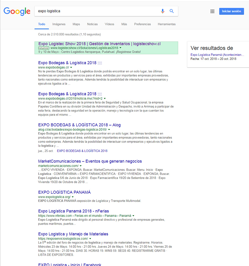This screenshot has height=266, width=249.
Task: Click the www.expologistica.org/ green URL
Action: 55,197
